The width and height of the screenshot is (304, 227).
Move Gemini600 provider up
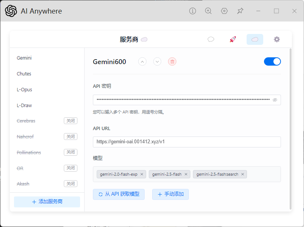(x=142, y=62)
